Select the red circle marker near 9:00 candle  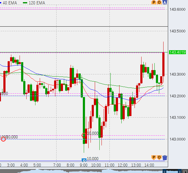(x=84, y=135)
